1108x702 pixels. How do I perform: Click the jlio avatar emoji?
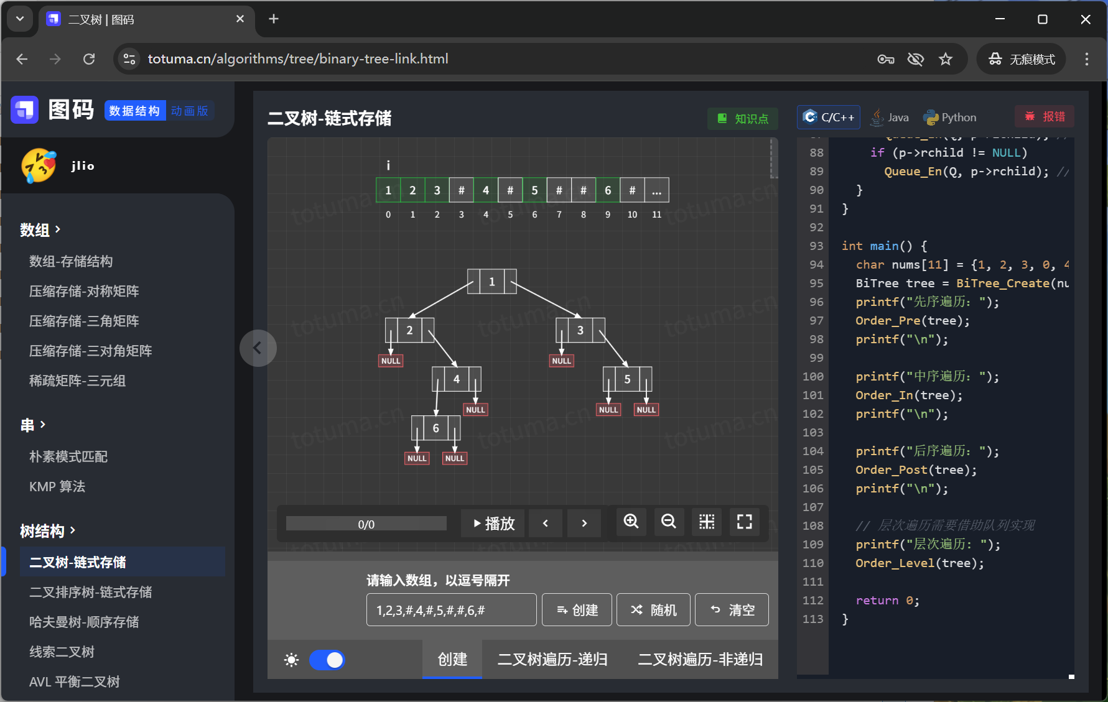point(39,166)
